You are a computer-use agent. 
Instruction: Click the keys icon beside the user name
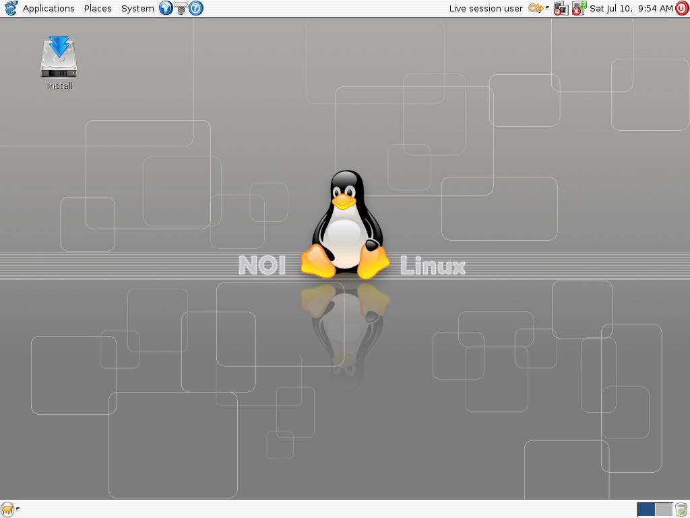pyautogui.click(x=536, y=8)
